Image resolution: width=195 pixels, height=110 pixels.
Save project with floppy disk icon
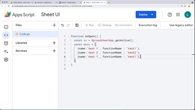(x=77, y=25)
